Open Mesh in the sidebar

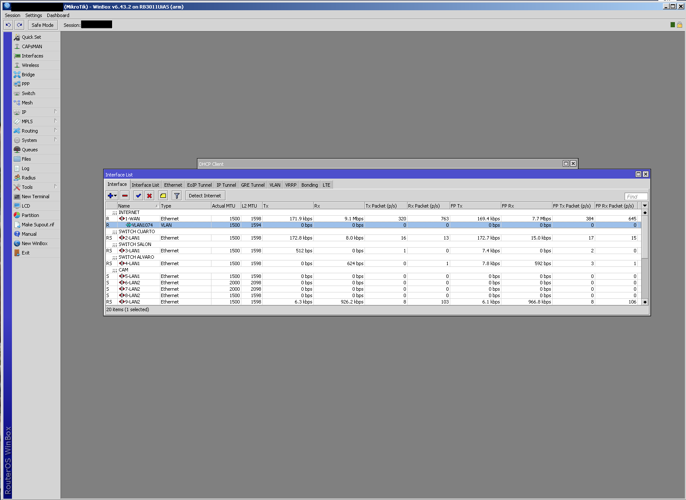pos(36,103)
